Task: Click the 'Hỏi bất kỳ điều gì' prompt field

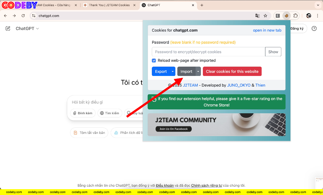Action: coord(105,102)
